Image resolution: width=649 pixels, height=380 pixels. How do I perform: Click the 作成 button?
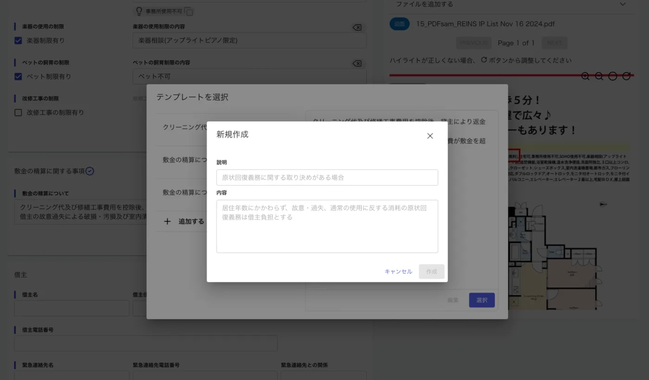click(431, 271)
